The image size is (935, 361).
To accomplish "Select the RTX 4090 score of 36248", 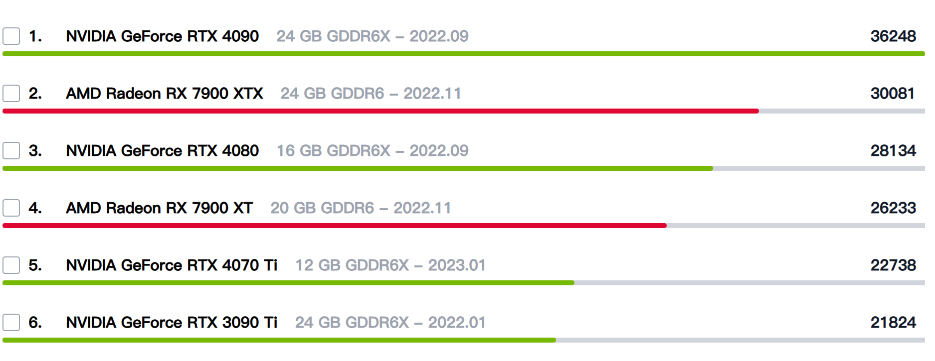I will tap(893, 36).
